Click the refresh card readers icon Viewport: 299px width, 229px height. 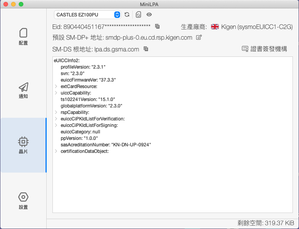[127, 15]
